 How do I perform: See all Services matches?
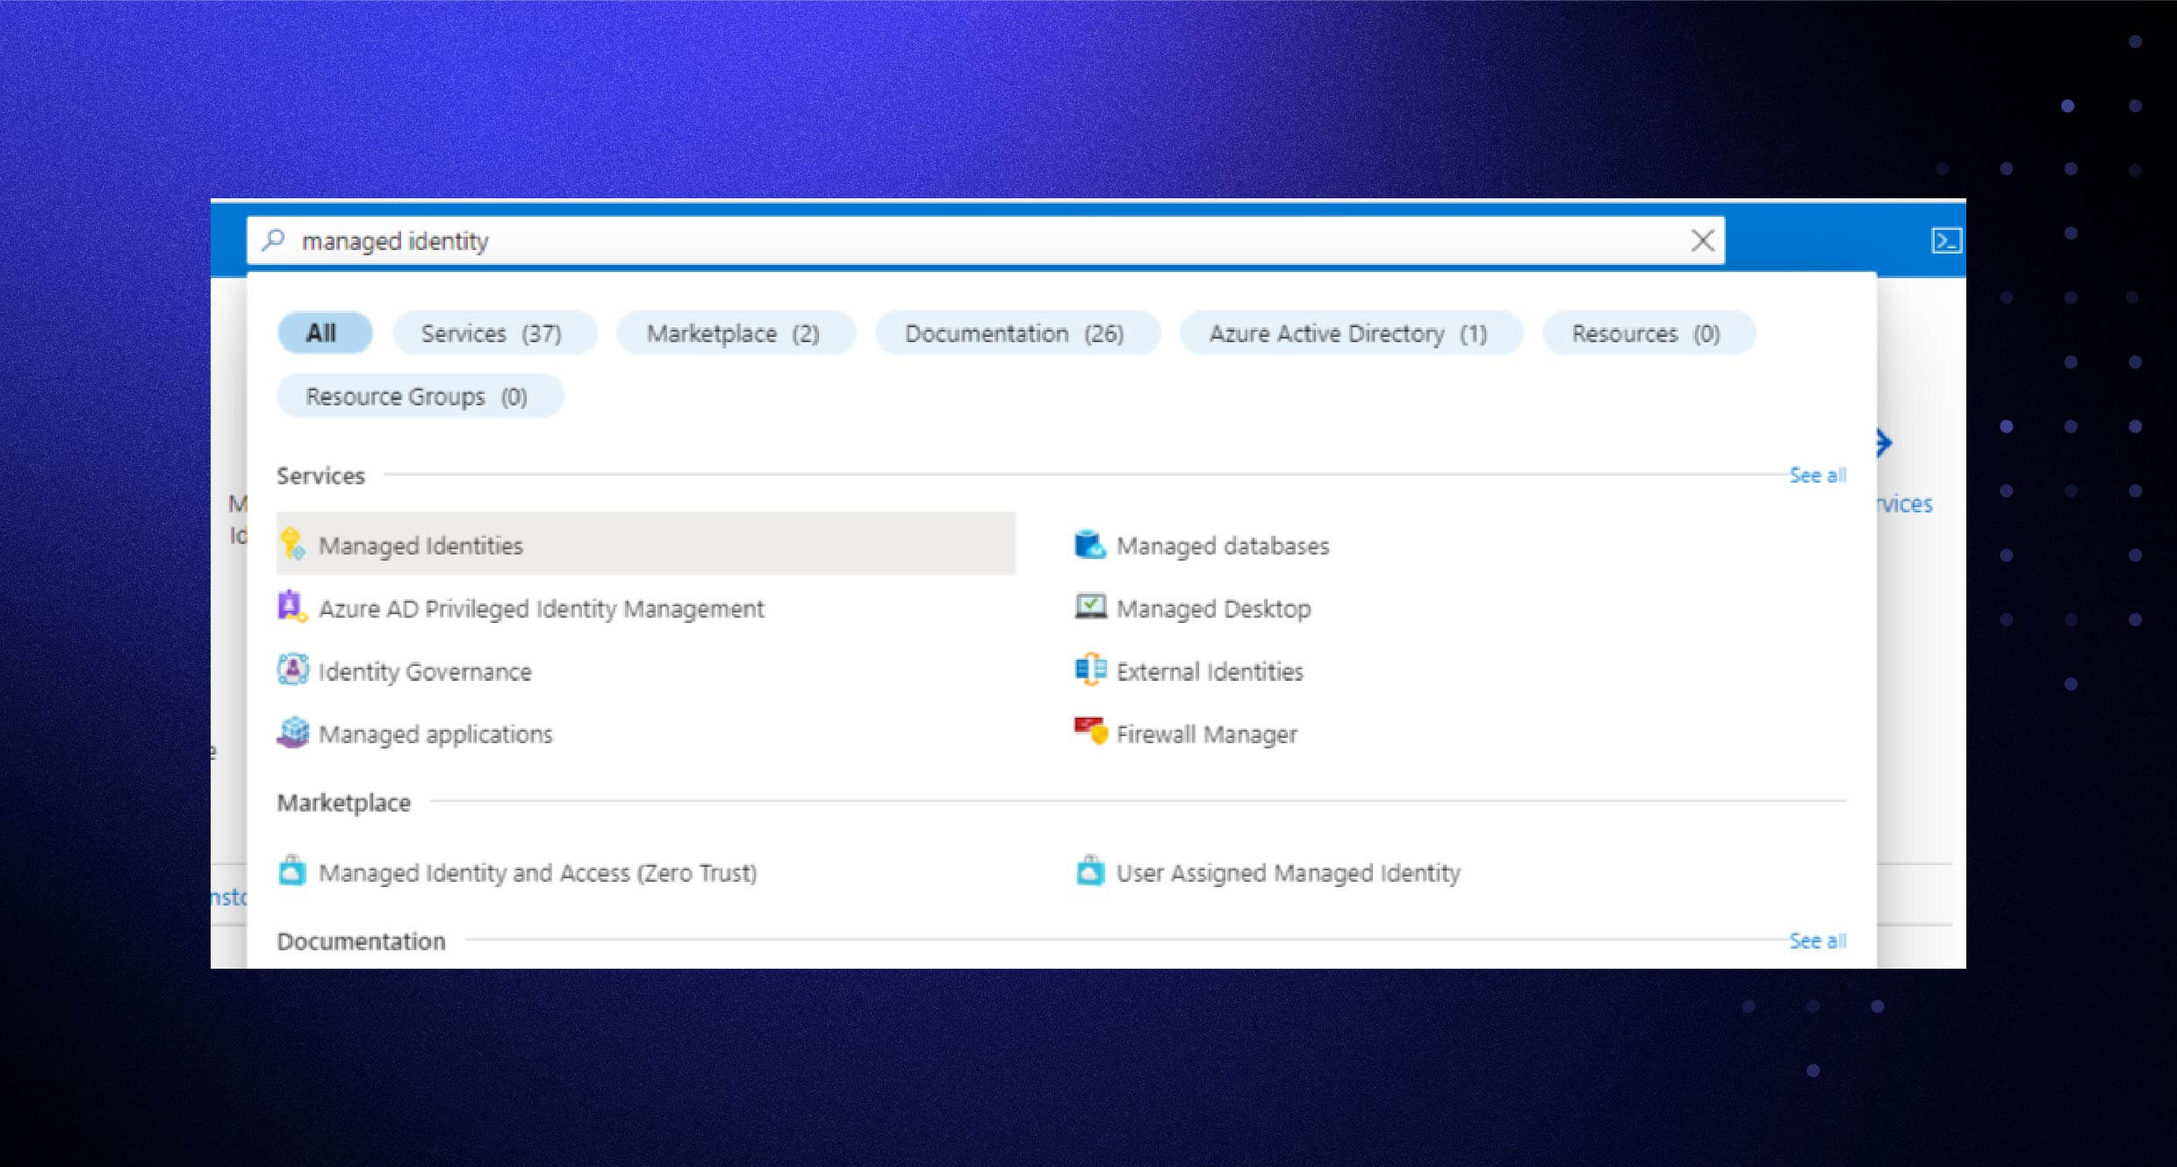(x=1816, y=475)
